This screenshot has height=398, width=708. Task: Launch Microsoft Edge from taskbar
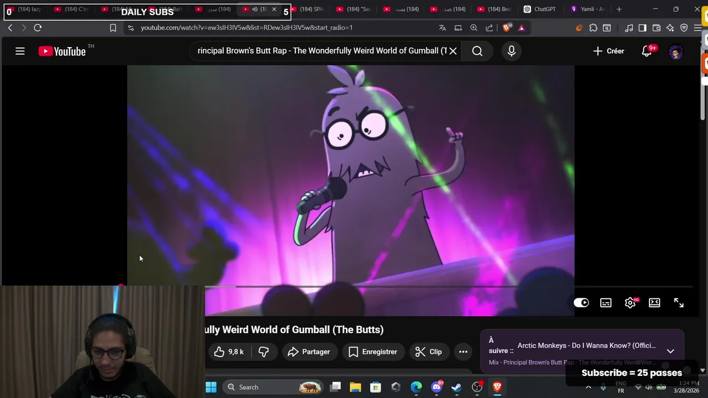point(416,387)
